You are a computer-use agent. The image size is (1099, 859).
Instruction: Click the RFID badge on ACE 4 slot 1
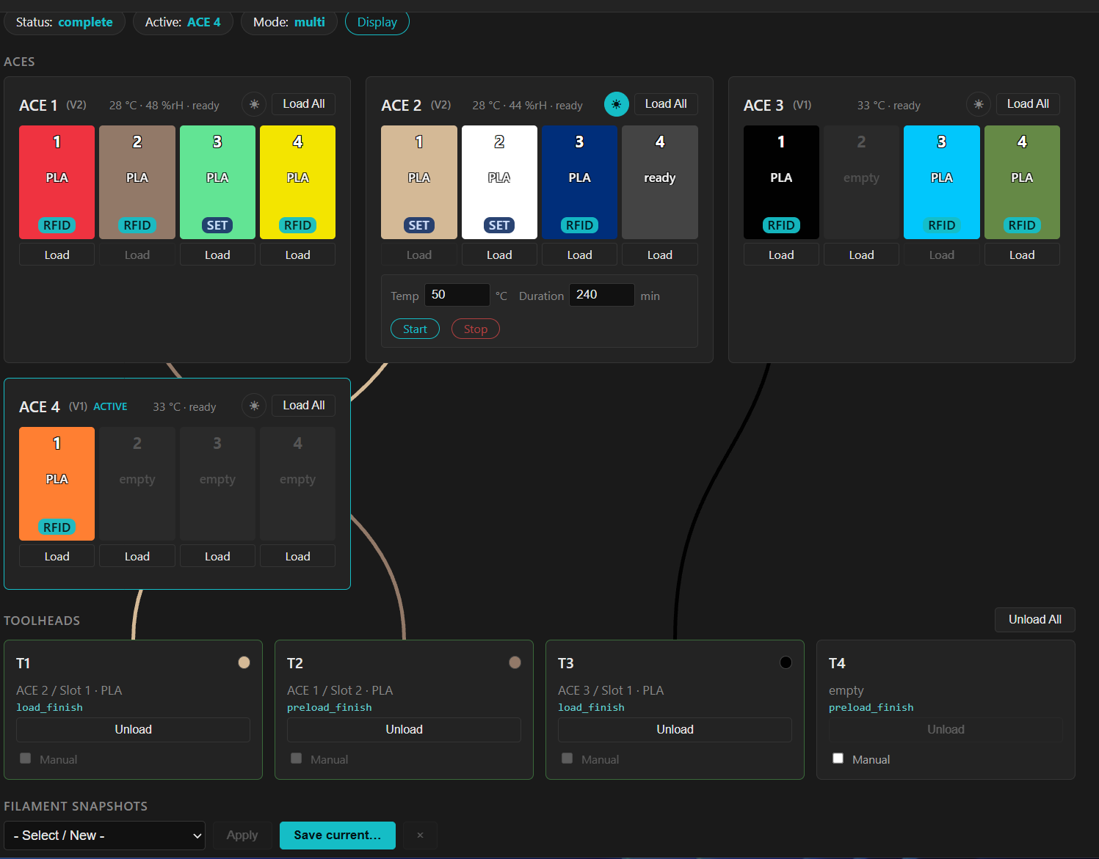57,527
